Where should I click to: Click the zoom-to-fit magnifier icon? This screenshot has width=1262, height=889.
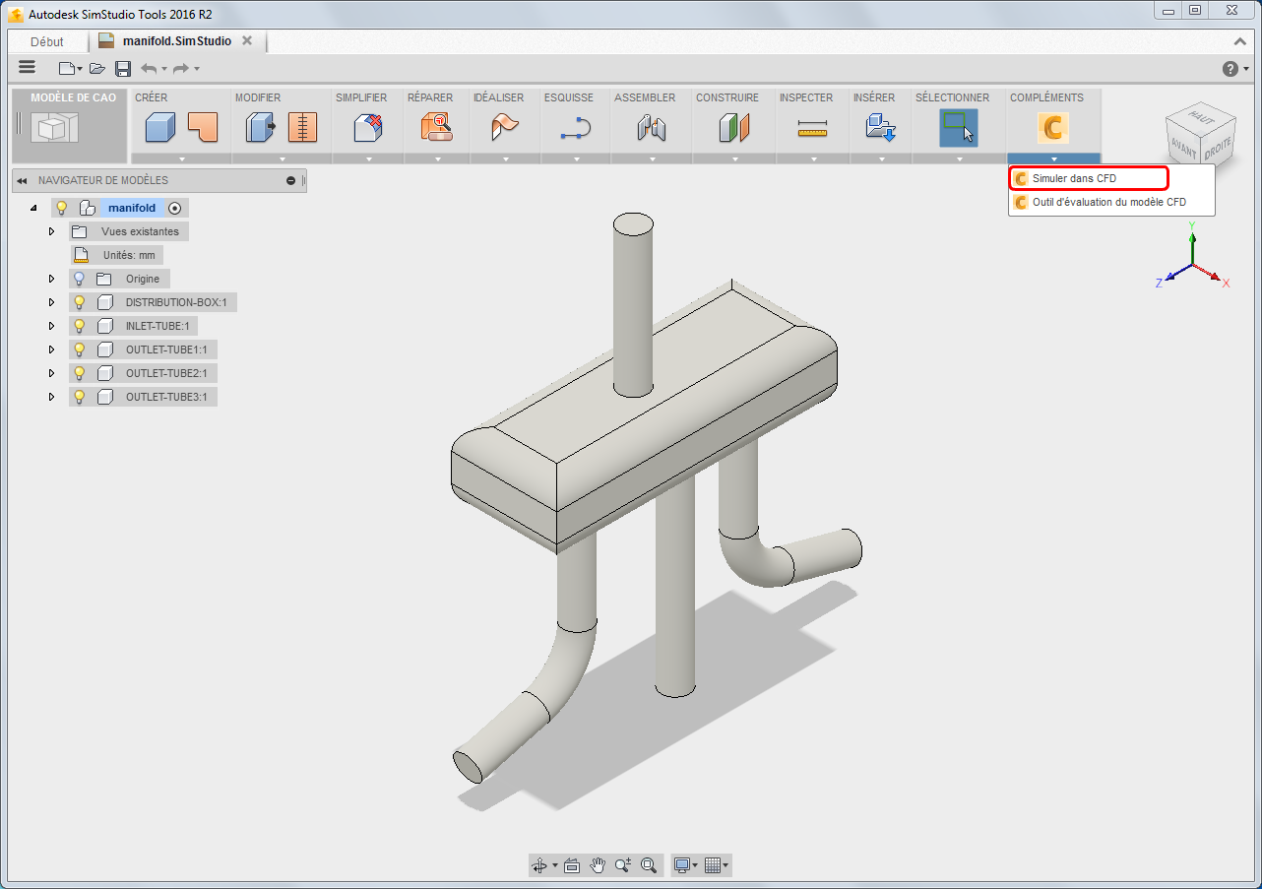click(649, 865)
